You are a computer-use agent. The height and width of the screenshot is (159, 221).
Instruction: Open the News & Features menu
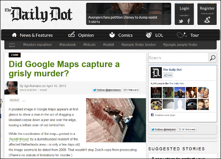36,35
